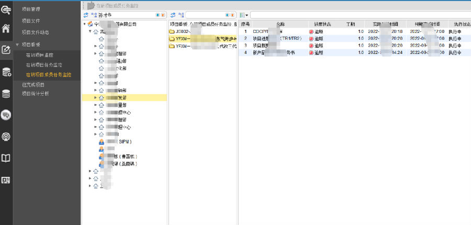
Task: Collapse the 项目看板 menu section
Action: tap(17, 44)
